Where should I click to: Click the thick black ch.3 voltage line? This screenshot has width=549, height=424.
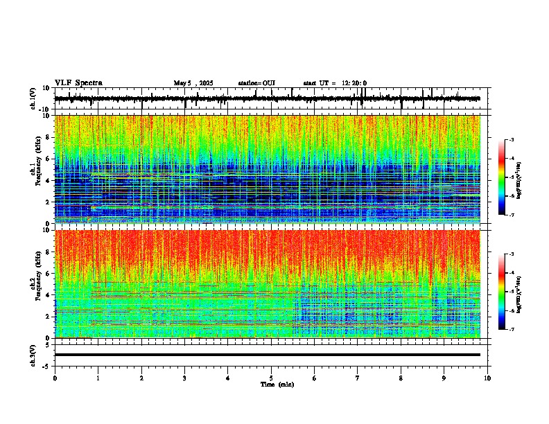[x=267, y=355]
